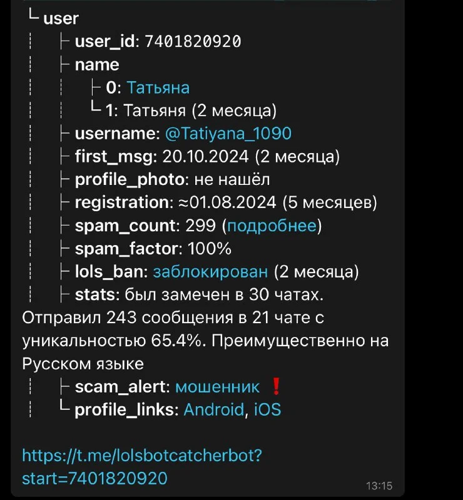Click the red exclamation mark emoji
The height and width of the screenshot is (500, 463).
point(275,387)
